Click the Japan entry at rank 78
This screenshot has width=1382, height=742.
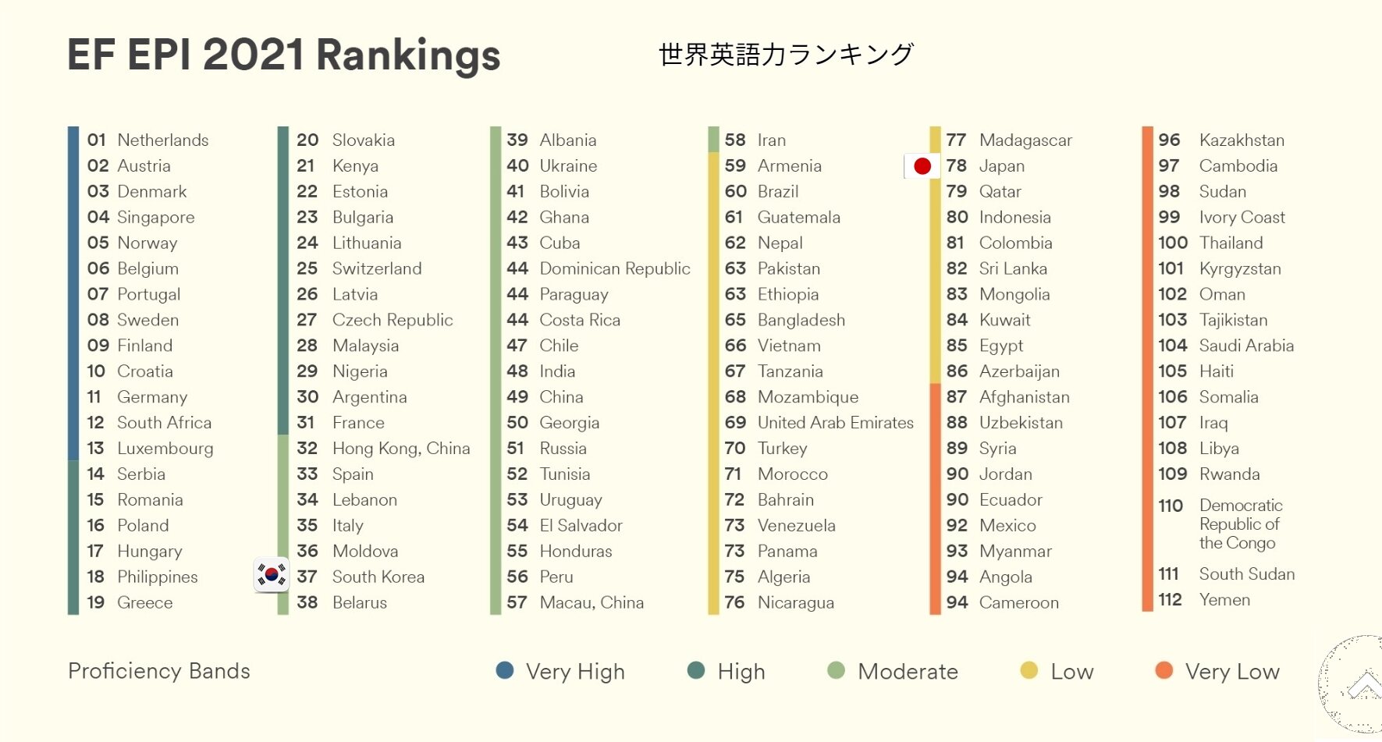tap(1001, 166)
